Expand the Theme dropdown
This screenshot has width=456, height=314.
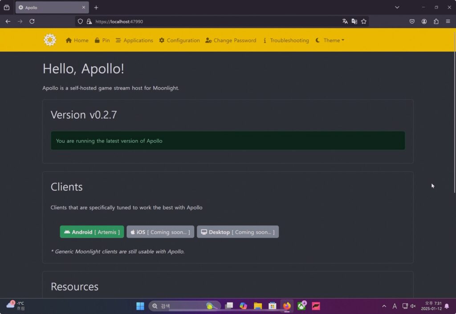[x=330, y=40]
